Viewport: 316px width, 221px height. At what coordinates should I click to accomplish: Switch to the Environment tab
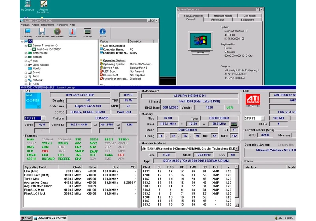click(247, 19)
